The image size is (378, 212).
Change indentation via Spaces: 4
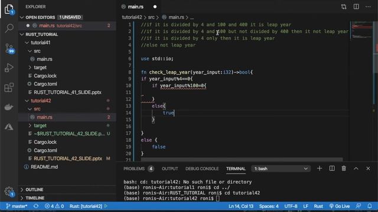click(269, 206)
